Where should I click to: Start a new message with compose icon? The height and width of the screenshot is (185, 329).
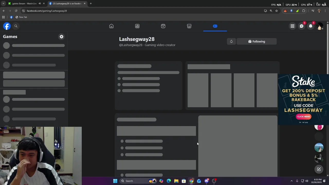coord(319,169)
